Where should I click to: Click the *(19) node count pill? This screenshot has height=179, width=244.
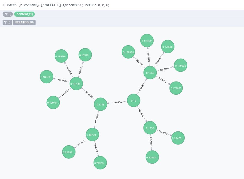pos(7,14)
